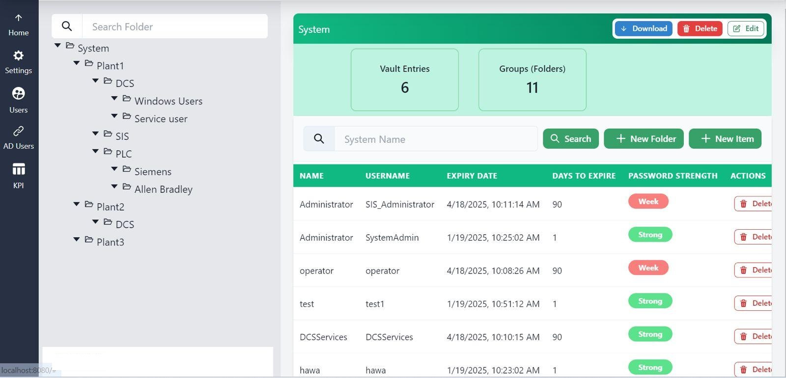Click the Search Folder text box
This screenshot has height=378, width=786.
pos(174,27)
